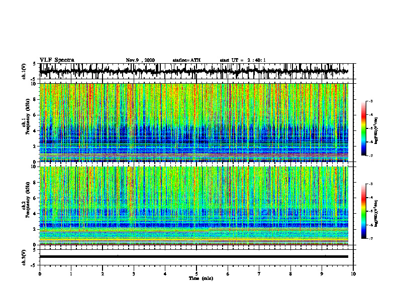
Task: Click the "6" tick on the time axis
Action: 228,274
